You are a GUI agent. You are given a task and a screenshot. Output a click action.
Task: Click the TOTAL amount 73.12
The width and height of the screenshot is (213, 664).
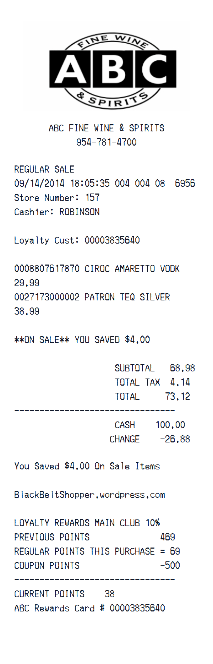coord(177,397)
